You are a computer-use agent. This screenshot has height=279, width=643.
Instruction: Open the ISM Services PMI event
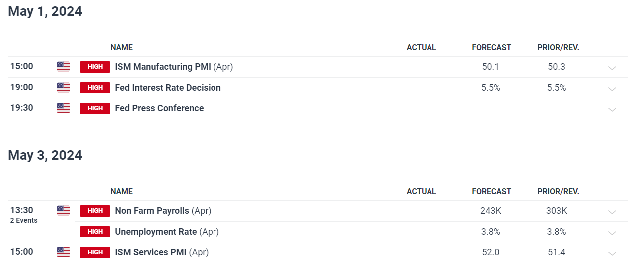click(x=150, y=252)
